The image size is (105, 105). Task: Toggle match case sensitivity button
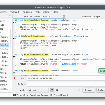(x=52, y=90)
